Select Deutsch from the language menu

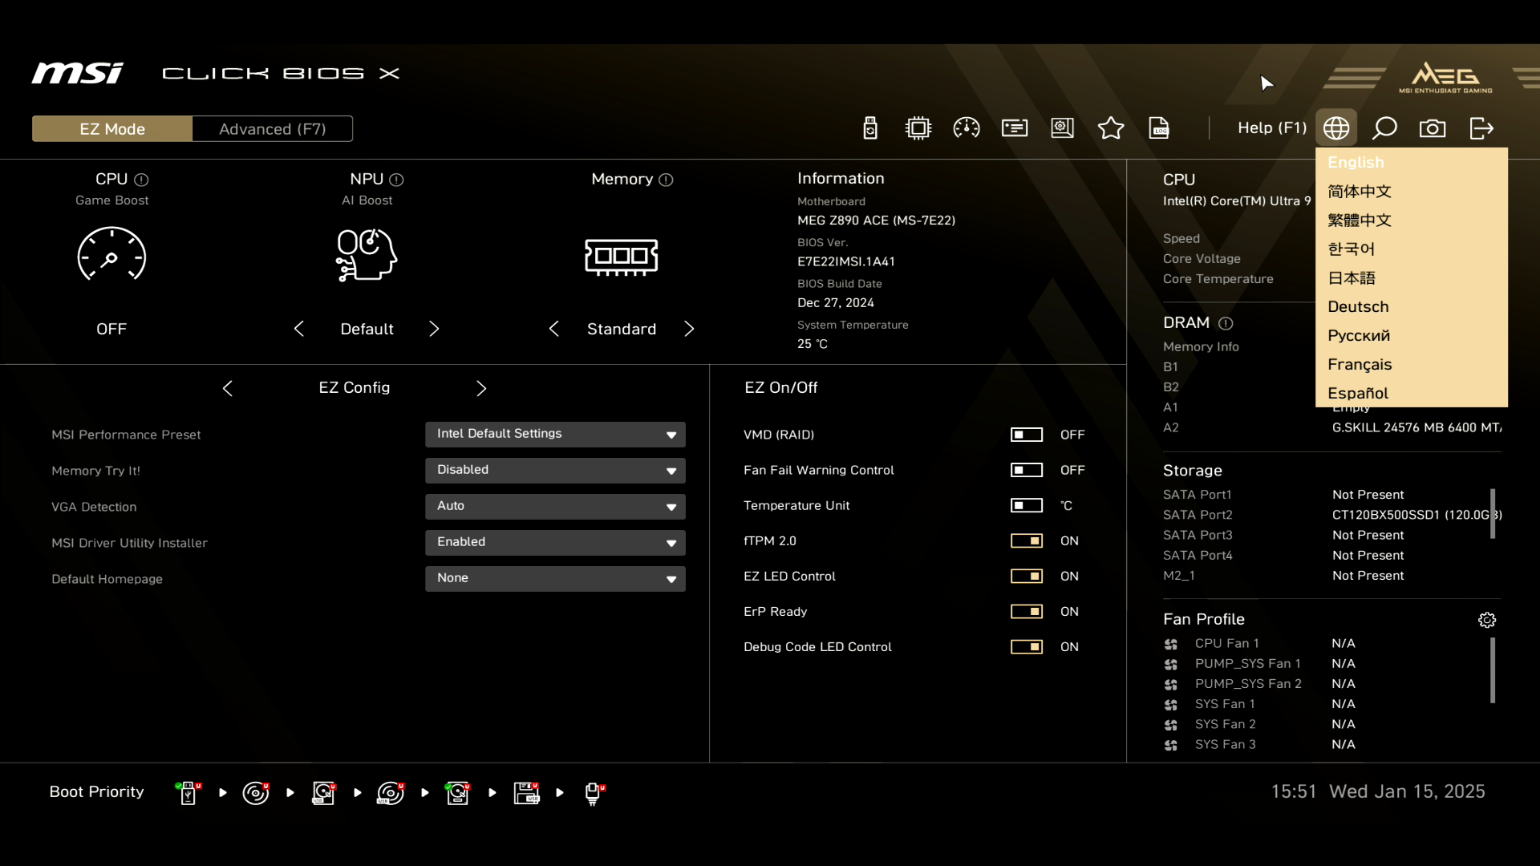click(x=1358, y=307)
